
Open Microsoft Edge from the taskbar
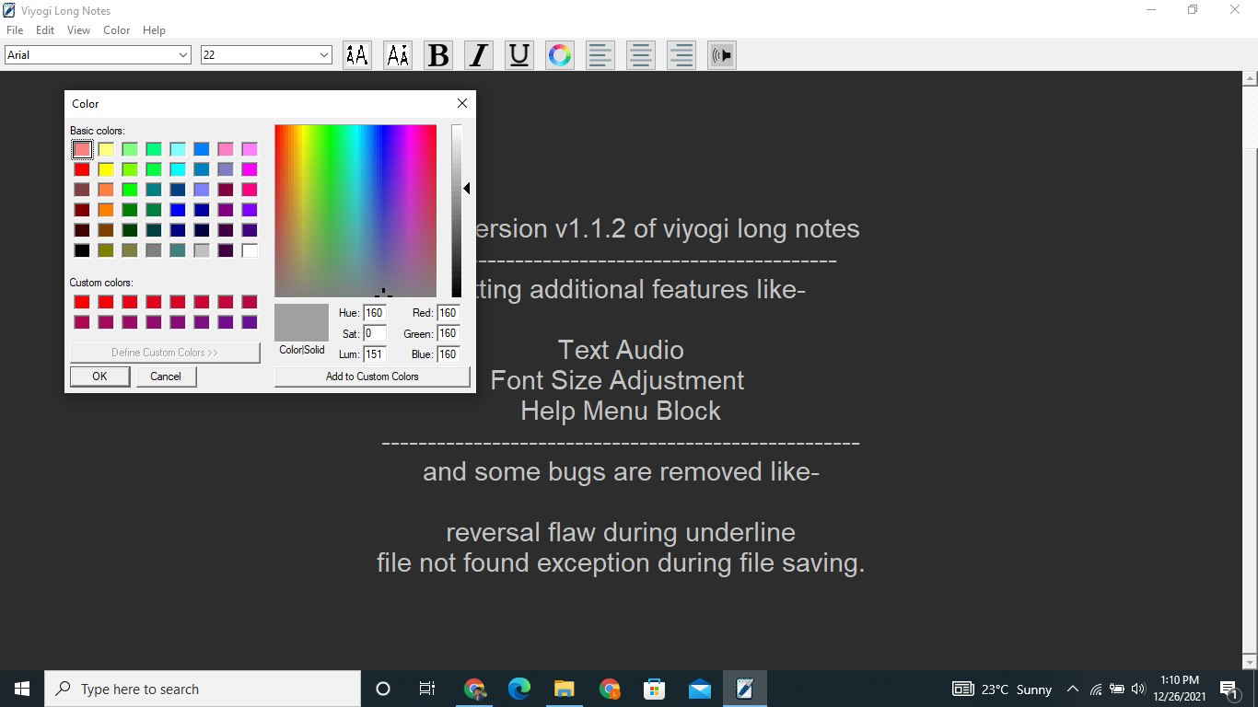tap(519, 689)
